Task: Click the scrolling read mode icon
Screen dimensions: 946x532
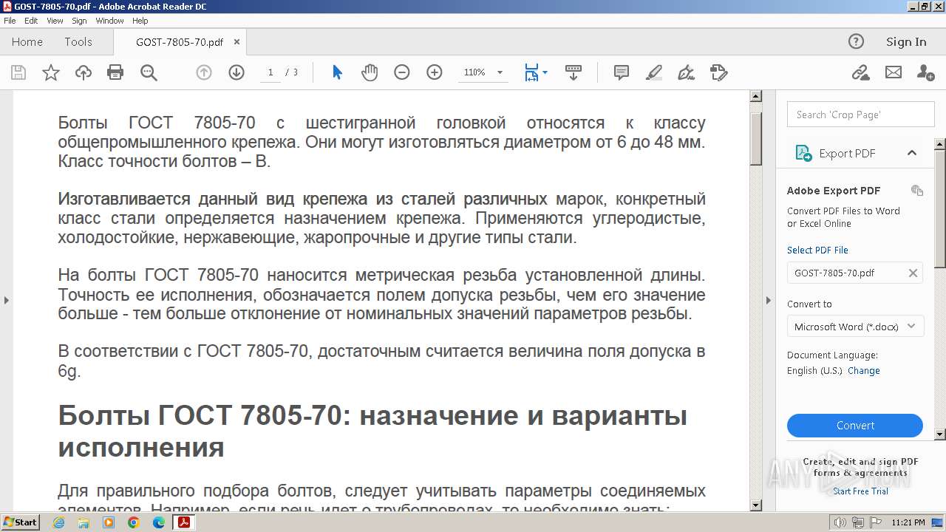Action: (574, 72)
